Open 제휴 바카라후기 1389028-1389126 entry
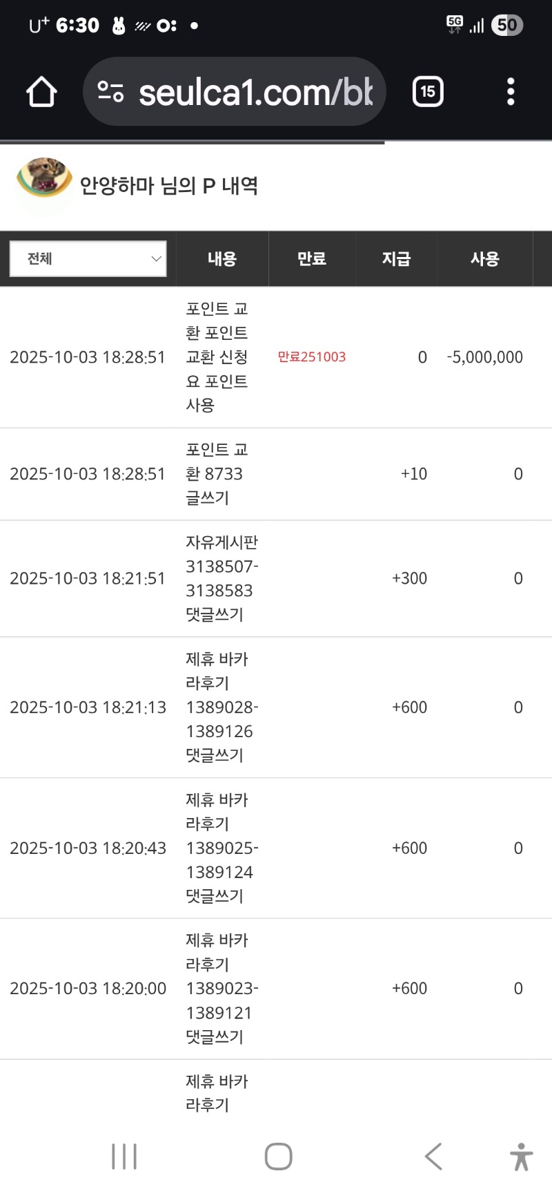This screenshot has width=552, height=1198. [x=221, y=707]
